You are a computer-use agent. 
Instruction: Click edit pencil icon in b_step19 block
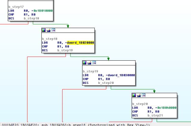pos(89,63)
